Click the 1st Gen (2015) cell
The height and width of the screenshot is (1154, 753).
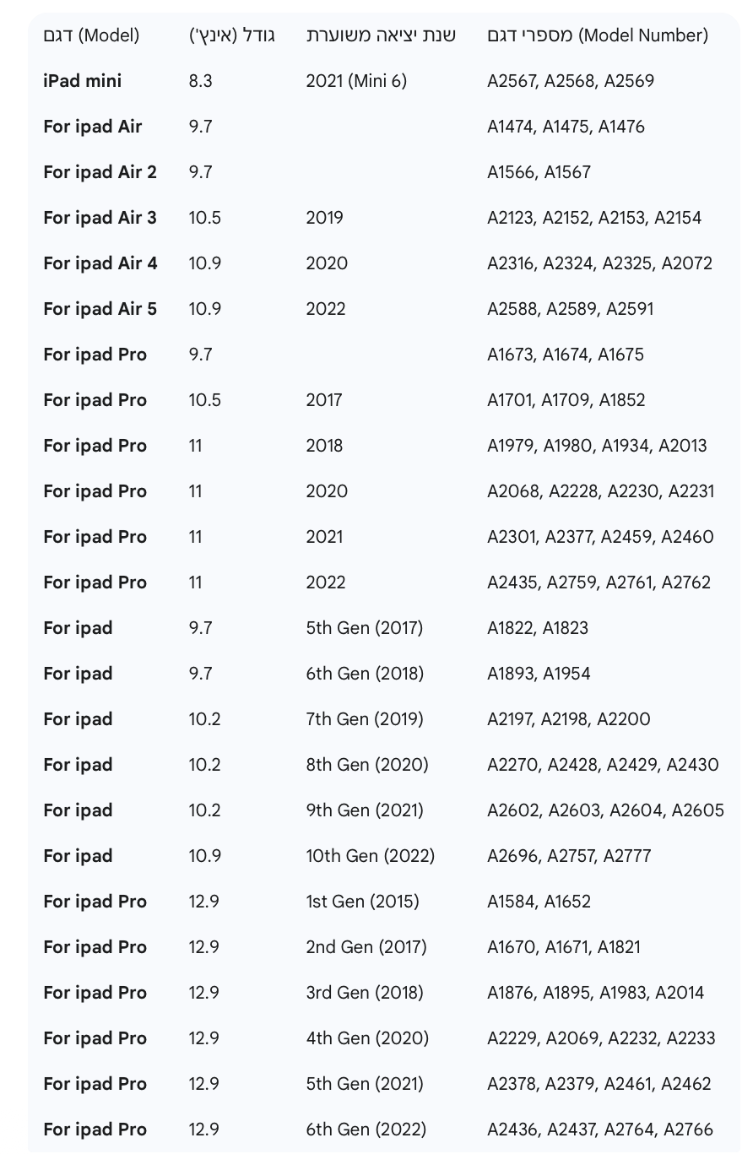click(x=362, y=902)
